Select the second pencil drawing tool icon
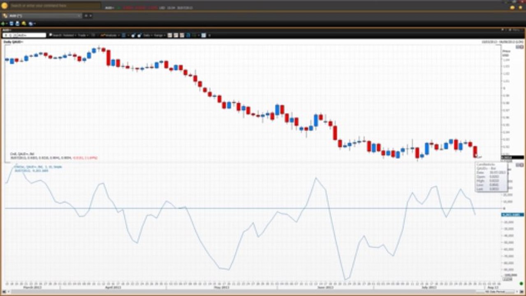 point(139,35)
